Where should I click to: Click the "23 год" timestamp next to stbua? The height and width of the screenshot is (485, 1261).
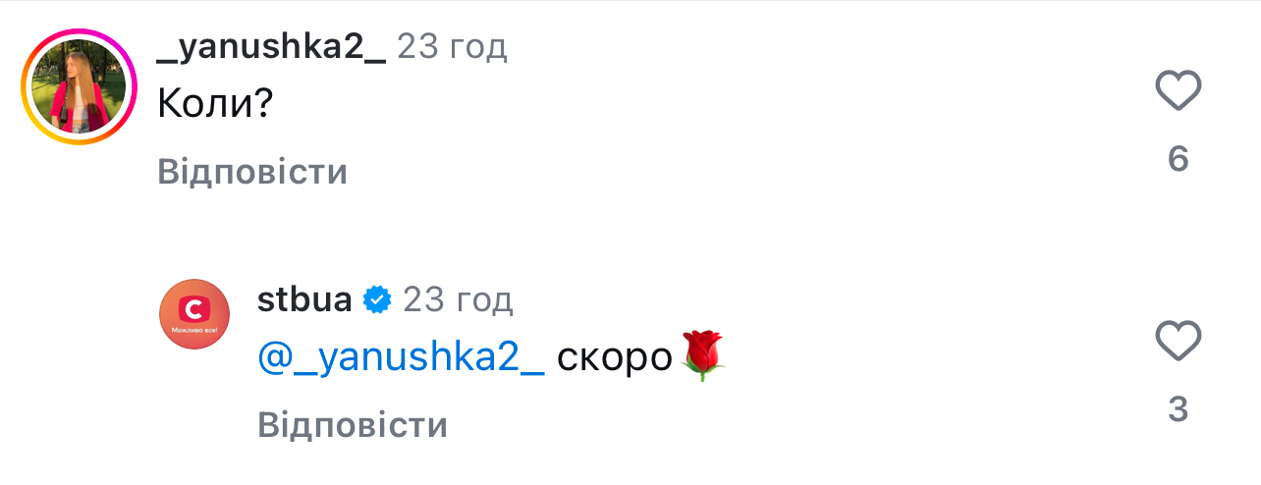tap(458, 299)
